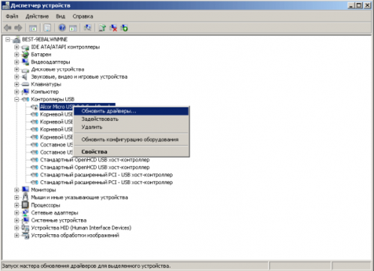Click the Системные устройства icon
Viewport: 374px width, 271px height.
(26, 220)
